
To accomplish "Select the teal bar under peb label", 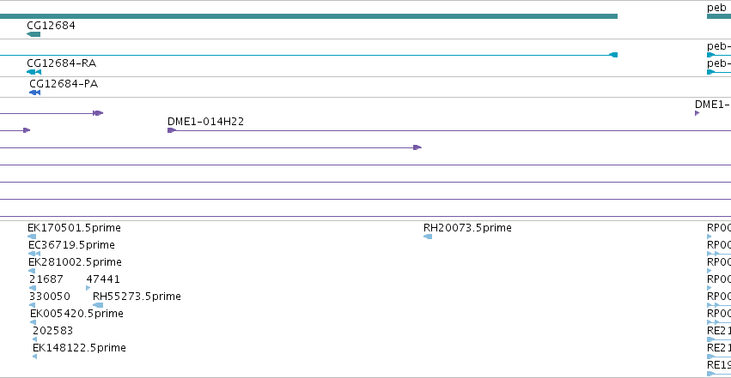I will tap(719, 17).
